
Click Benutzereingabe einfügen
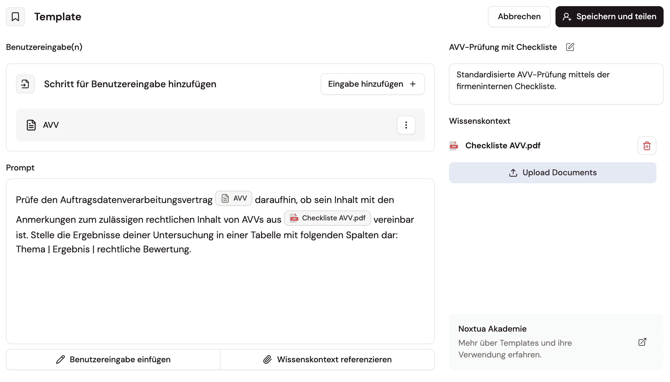coord(113,359)
